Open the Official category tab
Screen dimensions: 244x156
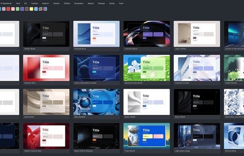pos(67,3)
